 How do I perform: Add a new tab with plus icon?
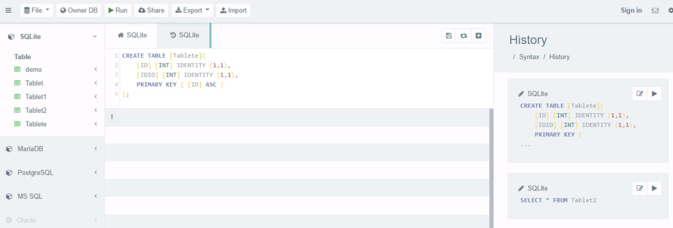[478, 35]
